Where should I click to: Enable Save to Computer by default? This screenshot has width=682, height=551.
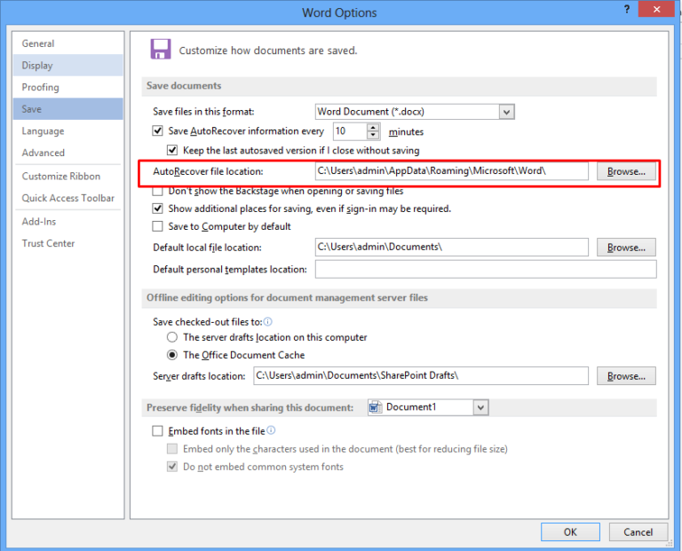(x=158, y=226)
